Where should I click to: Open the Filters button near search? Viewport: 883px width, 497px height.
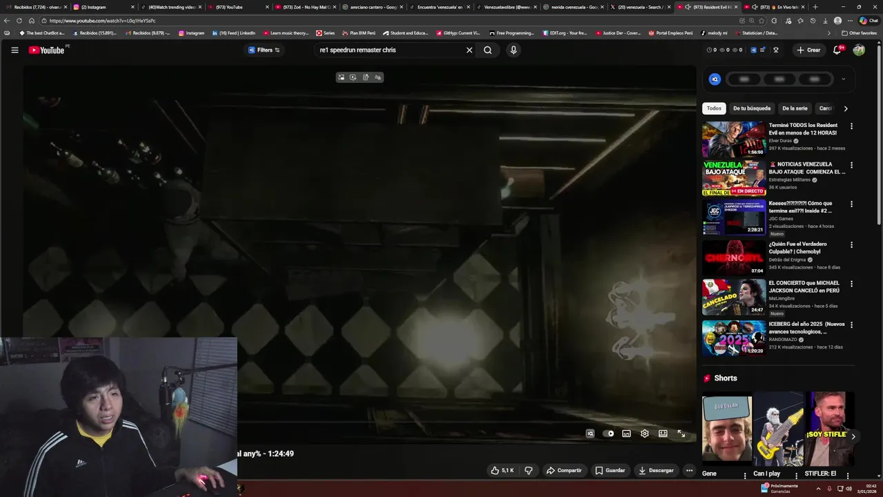pos(264,50)
